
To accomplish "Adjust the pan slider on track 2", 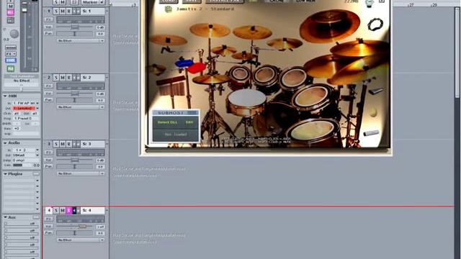I will 75,100.
